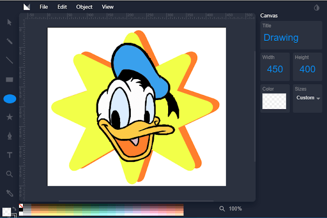The width and height of the screenshot is (327, 218).
Task: Click the canvas Width value 450
Action: click(275, 69)
